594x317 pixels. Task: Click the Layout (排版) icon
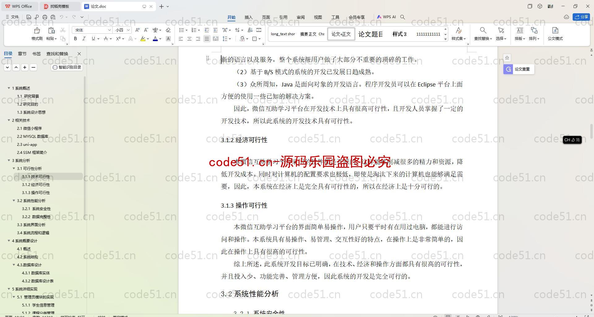[x=520, y=30]
